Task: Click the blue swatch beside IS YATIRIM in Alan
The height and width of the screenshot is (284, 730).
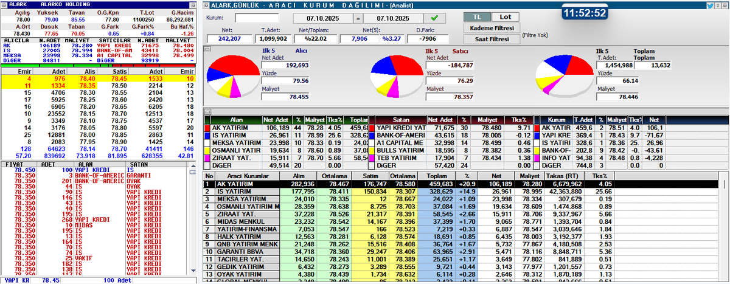Action: [207, 135]
